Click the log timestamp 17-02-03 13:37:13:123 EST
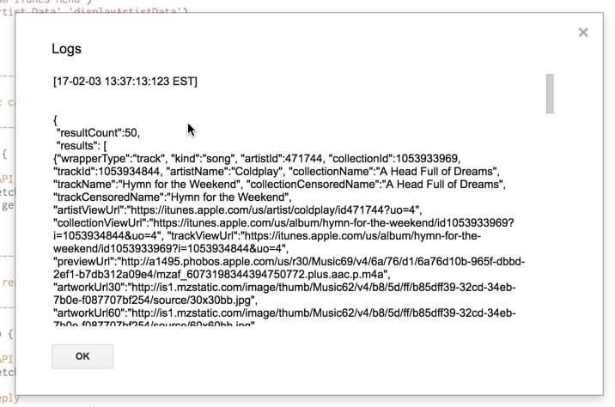 pyautogui.click(x=125, y=82)
